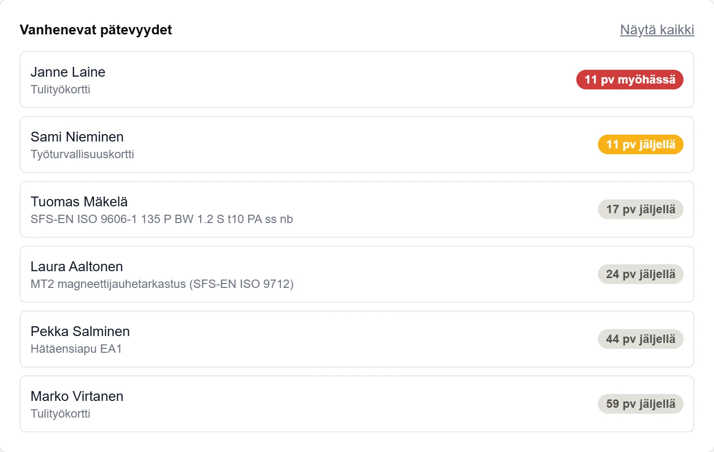Click the 24 pv jäljellä badge

click(641, 274)
